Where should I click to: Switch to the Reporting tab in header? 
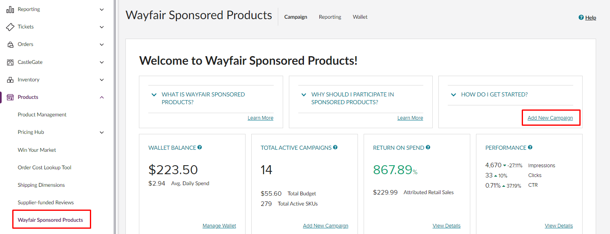(x=330, y=17)
